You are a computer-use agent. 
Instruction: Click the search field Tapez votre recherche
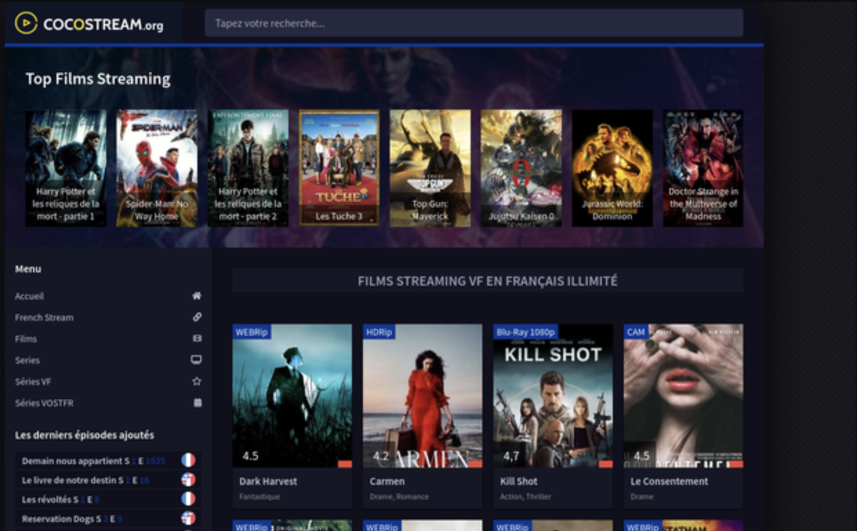pos(473,23)
